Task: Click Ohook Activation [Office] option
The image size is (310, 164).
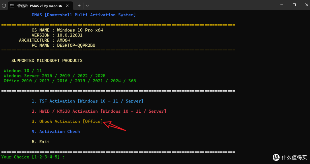Action: [67, 121]
